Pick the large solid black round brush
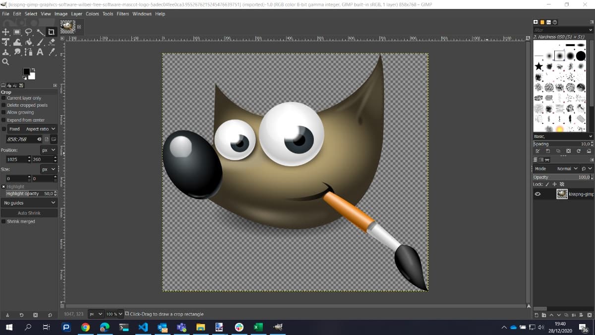Viewport: 595px width, 335px height. tap(581, 56)
